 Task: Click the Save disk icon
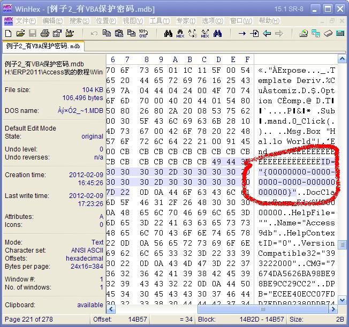[x=33, y=34]
